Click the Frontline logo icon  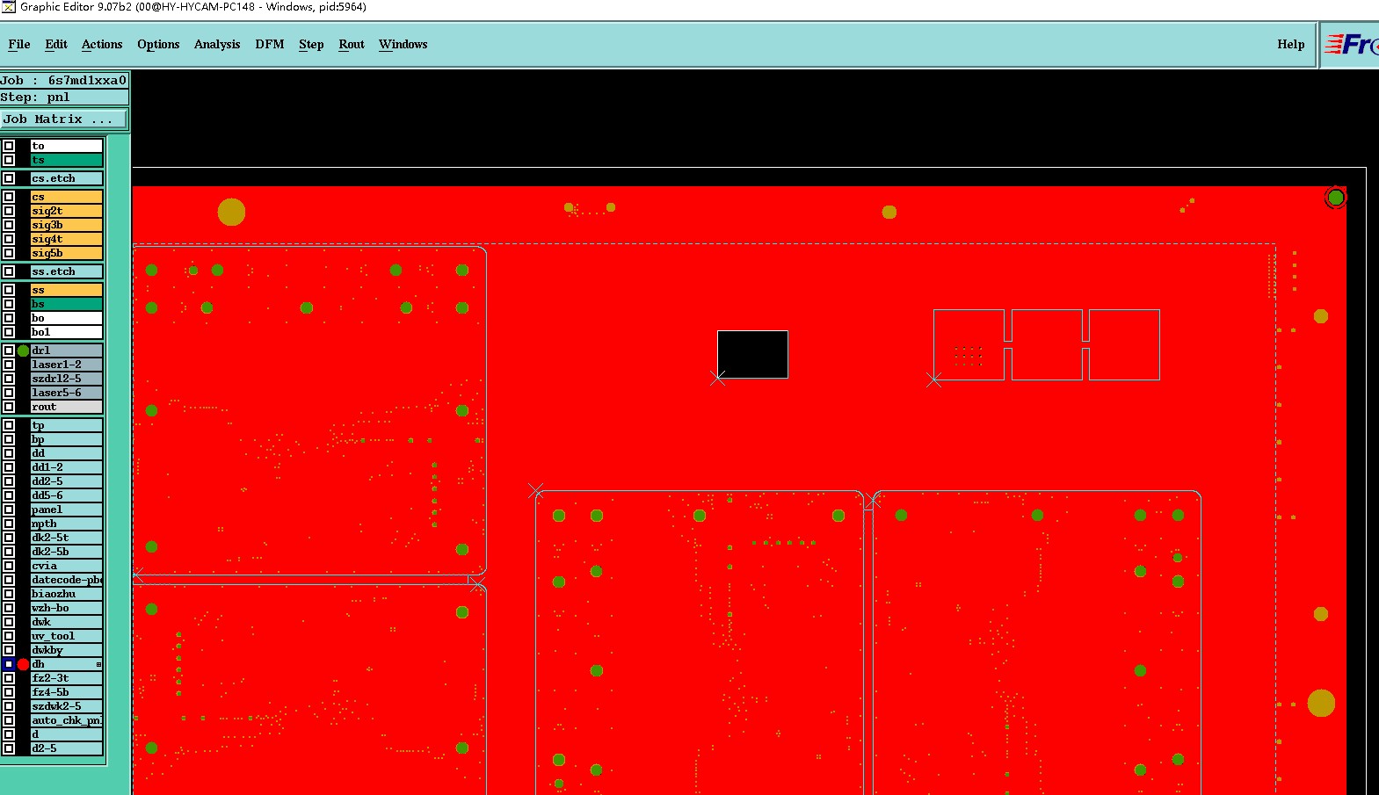pos(1351,44)
